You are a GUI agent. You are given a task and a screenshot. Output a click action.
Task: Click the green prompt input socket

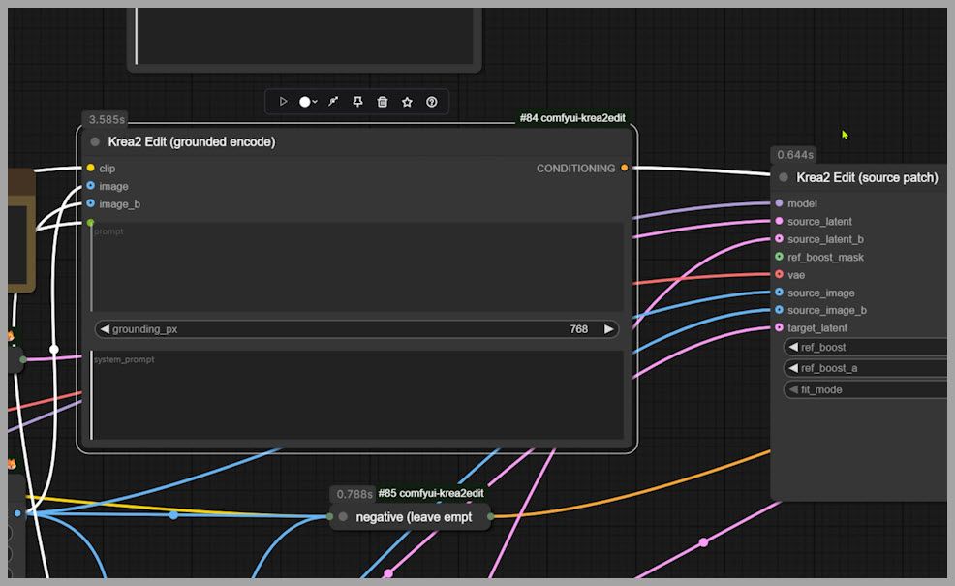91,223
